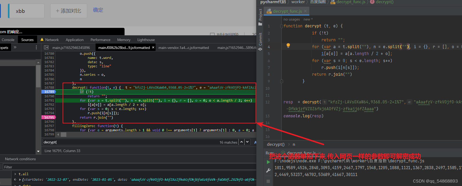This screenshot has height=186, width=462.
Task: Open Network conditions drawer tab
Action: [x=20, y=159]
